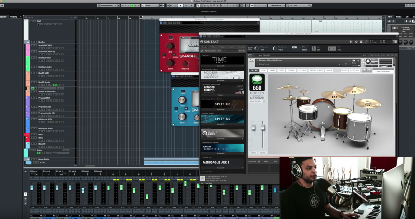Toggle the Snap button in Cubase toolbar

point(252,5)
